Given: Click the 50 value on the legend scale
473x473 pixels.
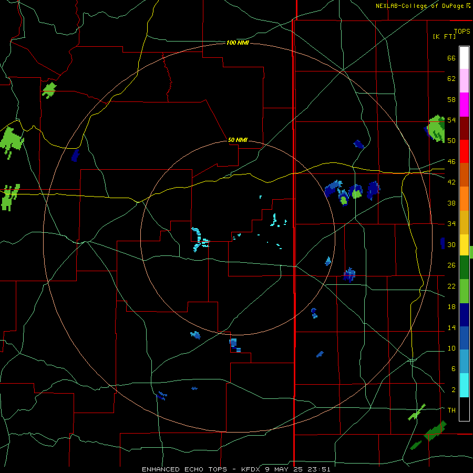Looking at the screenshot, I should tap(451, 141).
